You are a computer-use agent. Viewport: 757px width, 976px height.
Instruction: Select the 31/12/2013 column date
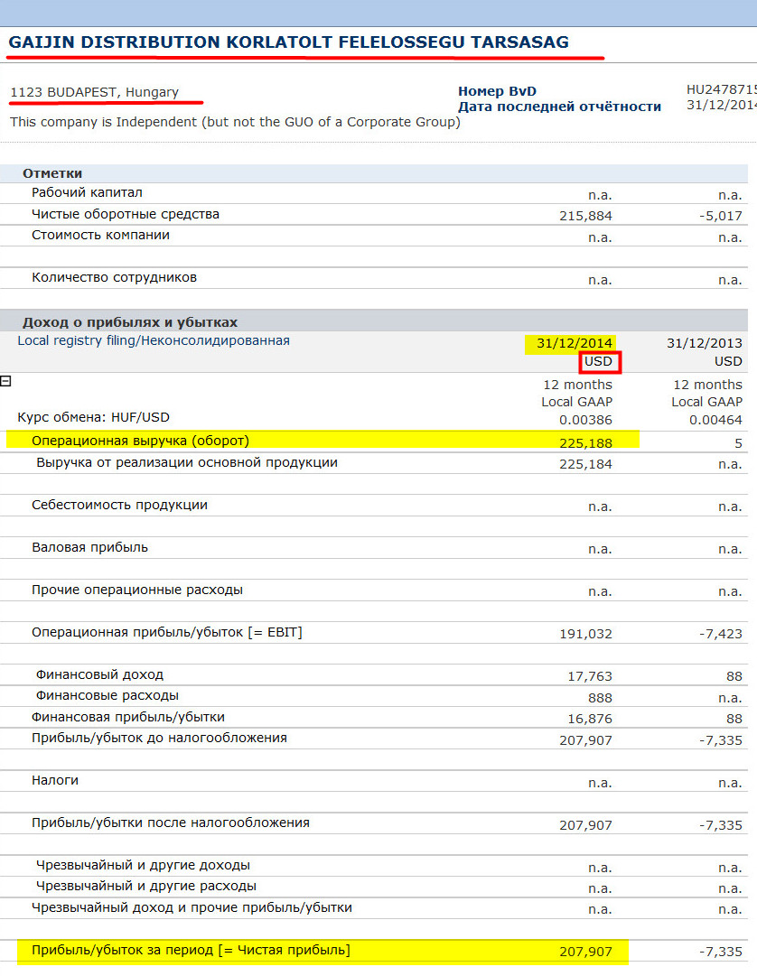pos(704,343)
